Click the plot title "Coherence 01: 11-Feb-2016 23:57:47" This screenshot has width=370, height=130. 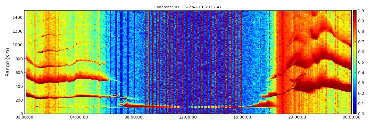(188, 7)
